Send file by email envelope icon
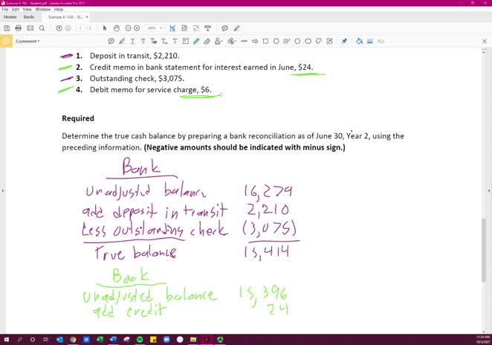 (30, 28)
